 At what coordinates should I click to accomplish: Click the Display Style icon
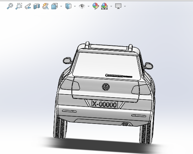point(68,6)
